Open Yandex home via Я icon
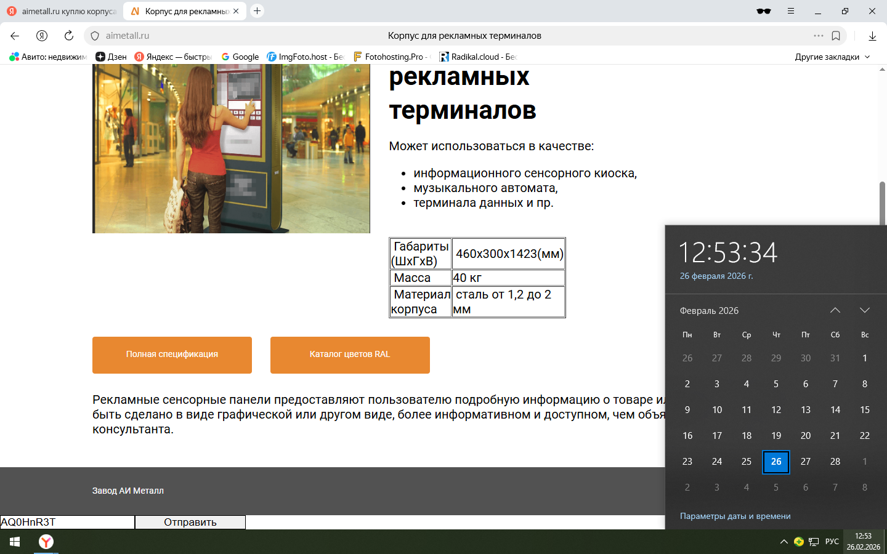Screen dimensions: 887x554 click(x=42, y=36)
